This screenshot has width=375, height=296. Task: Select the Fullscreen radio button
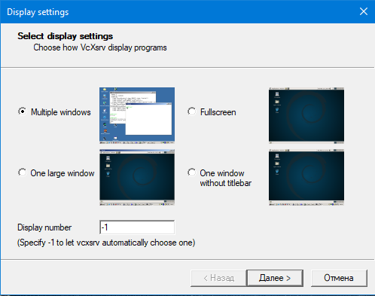(192, 111)
